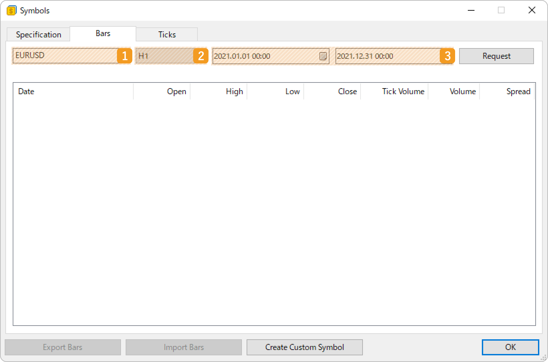The height and width of the screenshot is (362, 548).
Task: Click the EURUSD symbol input field
Action: (72, 56)
